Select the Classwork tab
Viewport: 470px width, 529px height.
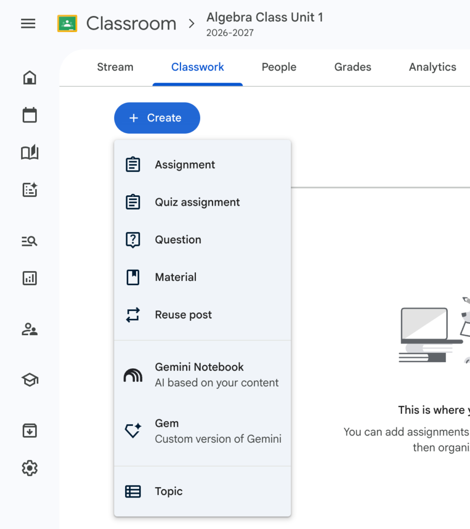[198, 67]
